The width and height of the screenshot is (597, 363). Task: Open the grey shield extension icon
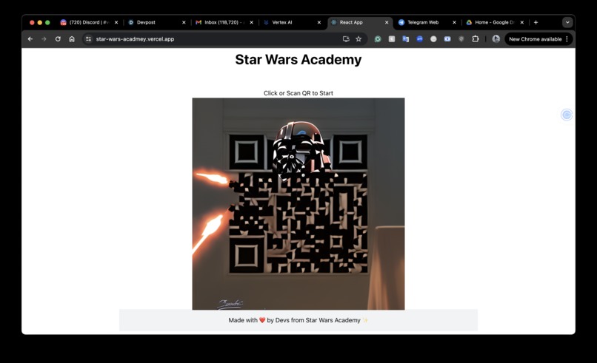coord(461,38)
